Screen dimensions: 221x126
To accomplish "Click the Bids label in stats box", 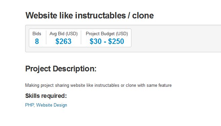I will tap(37, 34).
